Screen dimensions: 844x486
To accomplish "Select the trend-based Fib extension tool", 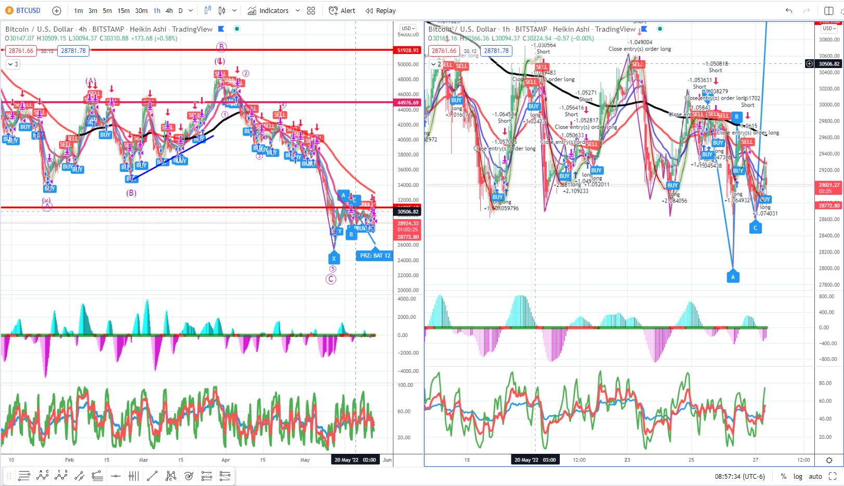I will point(225,476).
